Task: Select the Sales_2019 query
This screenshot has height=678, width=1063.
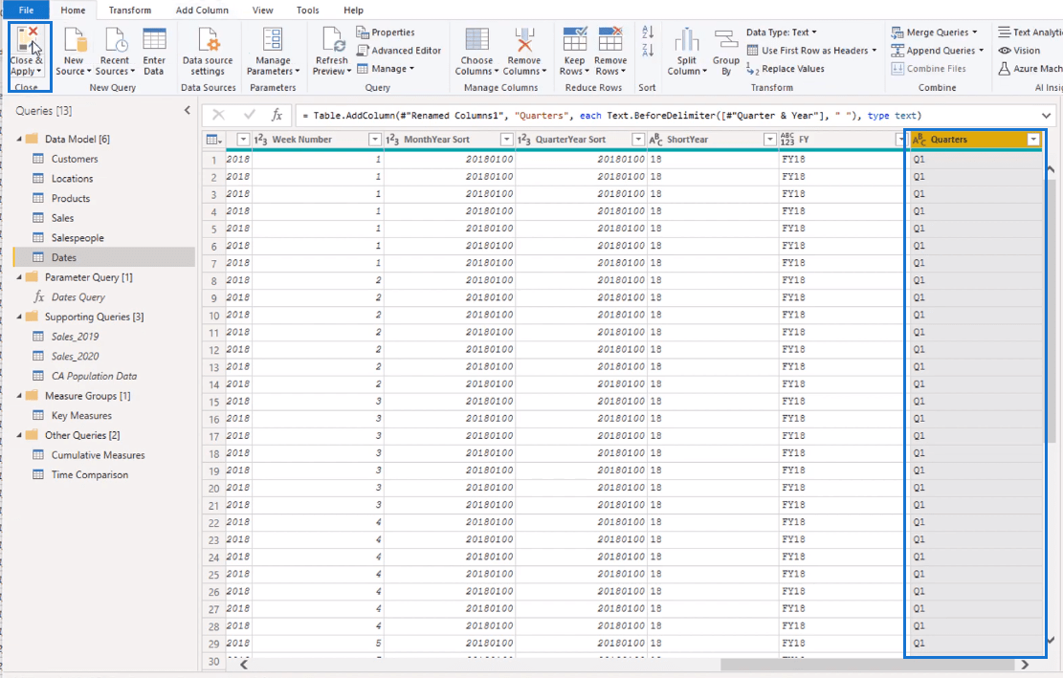Action: point(104,337)
